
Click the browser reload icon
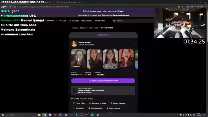[10, 7]
